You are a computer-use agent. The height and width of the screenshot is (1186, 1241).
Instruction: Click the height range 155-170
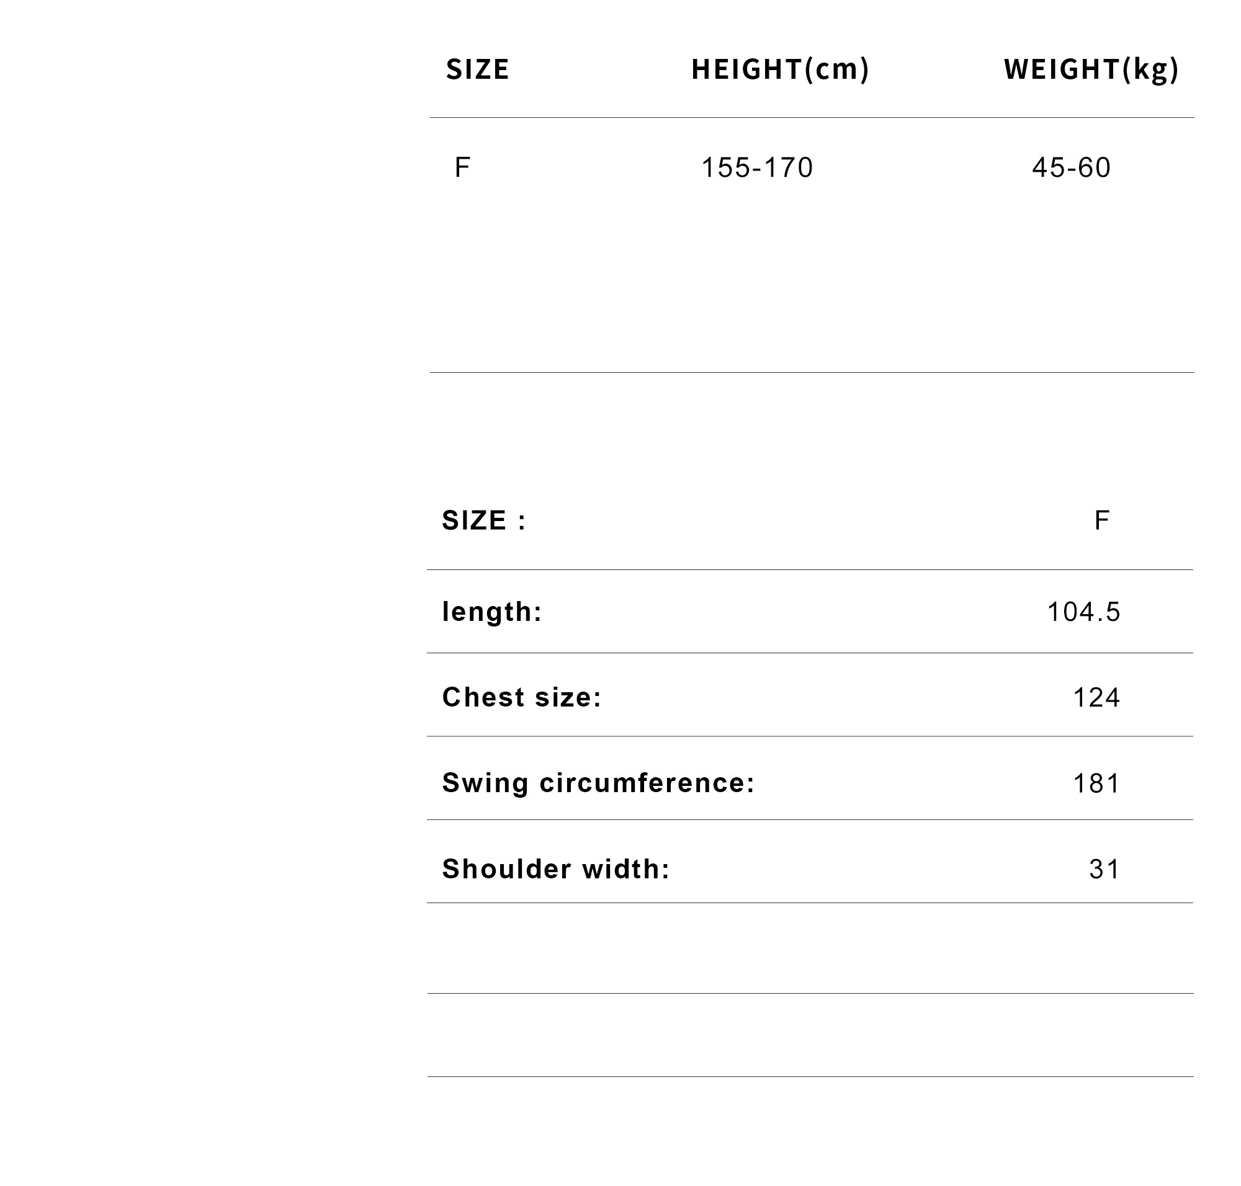point(757,167)
